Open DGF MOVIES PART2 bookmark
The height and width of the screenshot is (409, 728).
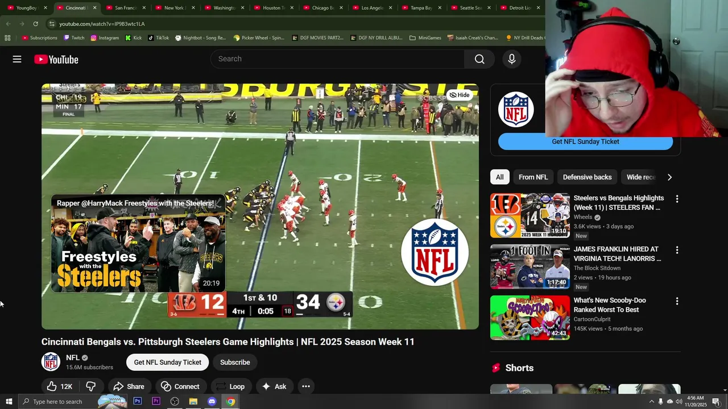tap(318, 38)
